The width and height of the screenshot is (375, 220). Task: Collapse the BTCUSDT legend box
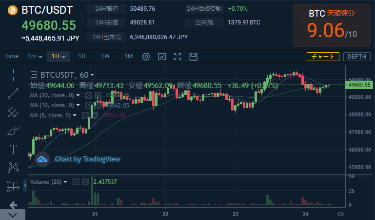coord(33,75)
